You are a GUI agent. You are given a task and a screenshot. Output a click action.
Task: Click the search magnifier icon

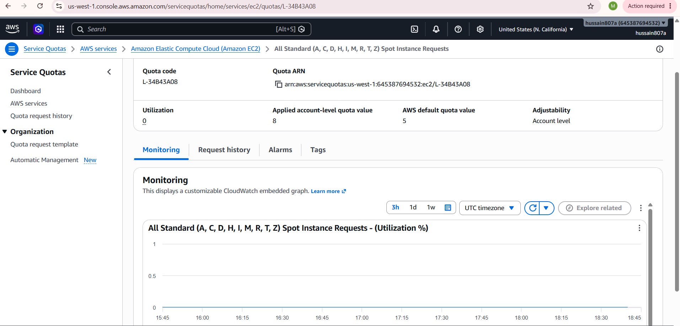click(x=80, y=29)
